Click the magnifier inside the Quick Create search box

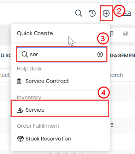tap(25, 54)
